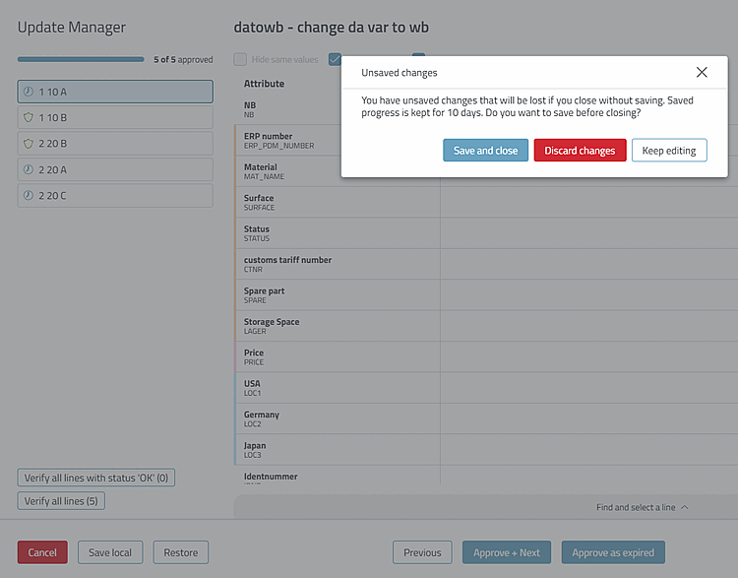The width and height of the screenshot is (738, 578).
Task: Click the shield icon on line 1 10 B
Action: [29, 117]
